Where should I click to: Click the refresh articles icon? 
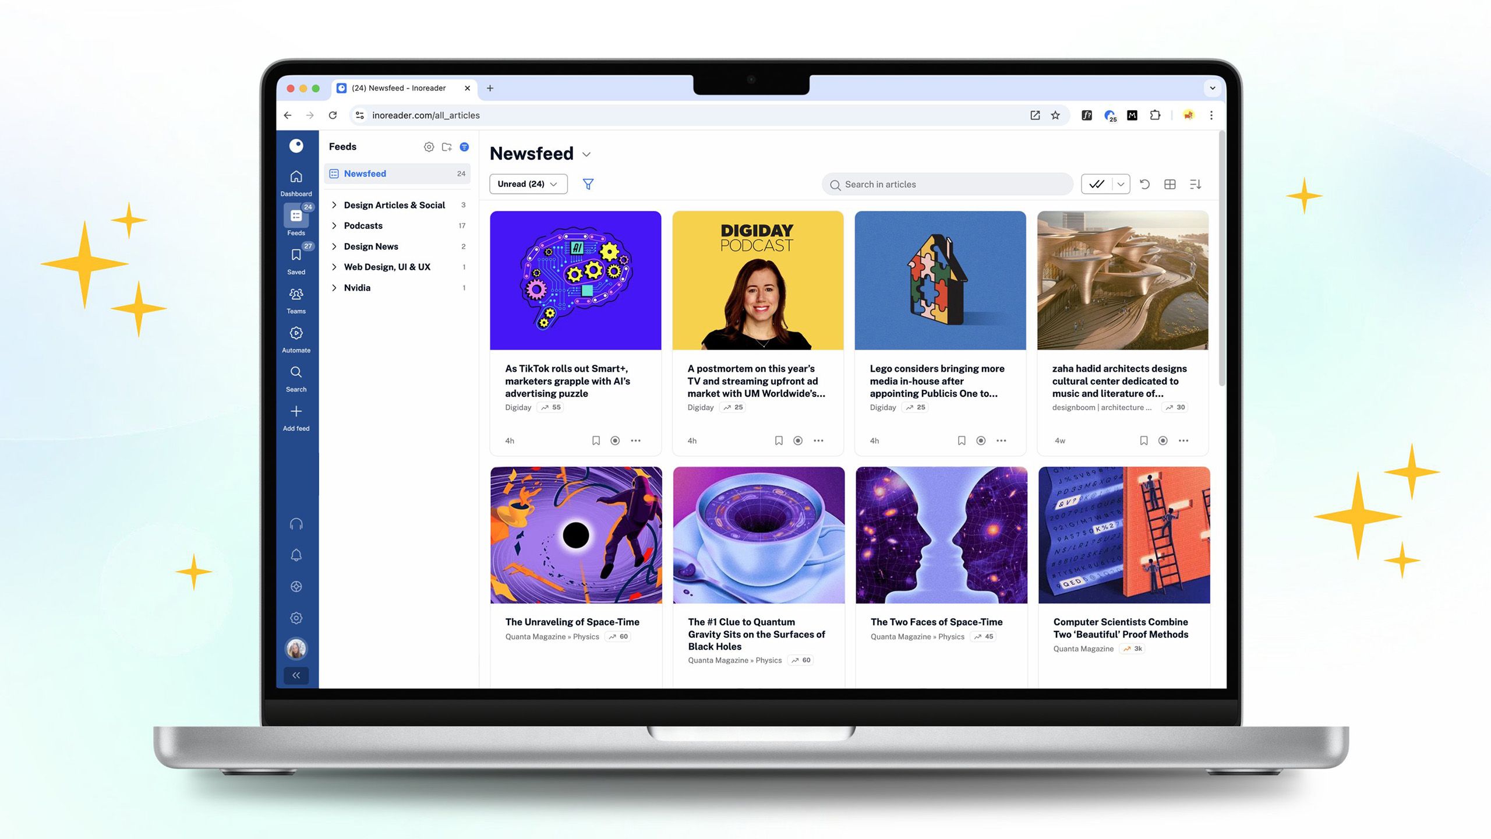pyautogui.click(x=1144, y=184)
